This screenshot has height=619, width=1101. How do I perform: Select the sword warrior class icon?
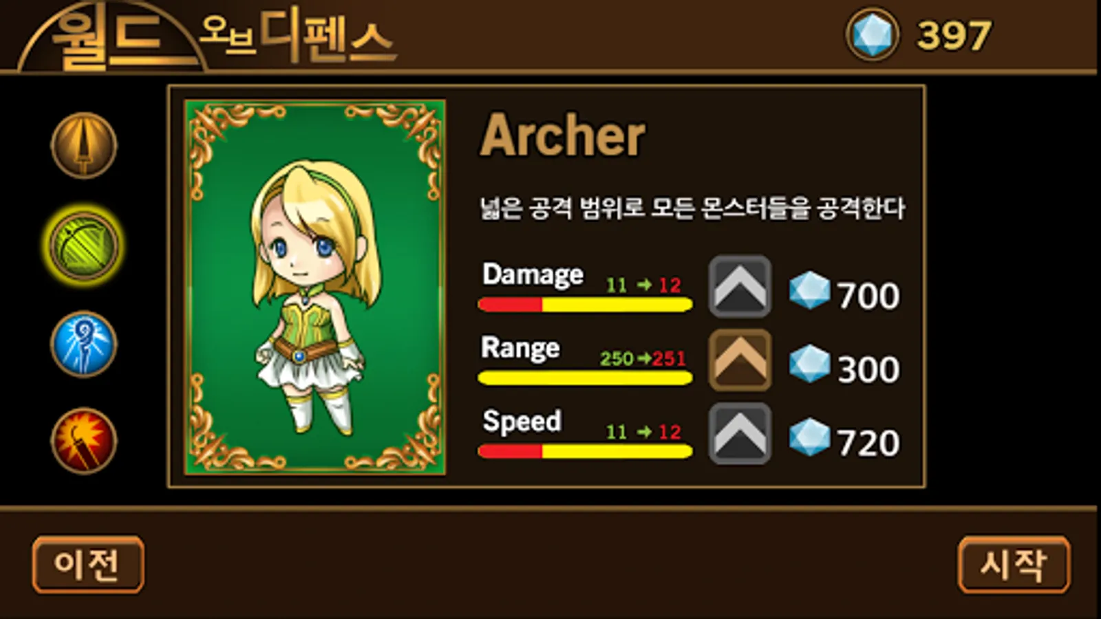tap(84, 146)
